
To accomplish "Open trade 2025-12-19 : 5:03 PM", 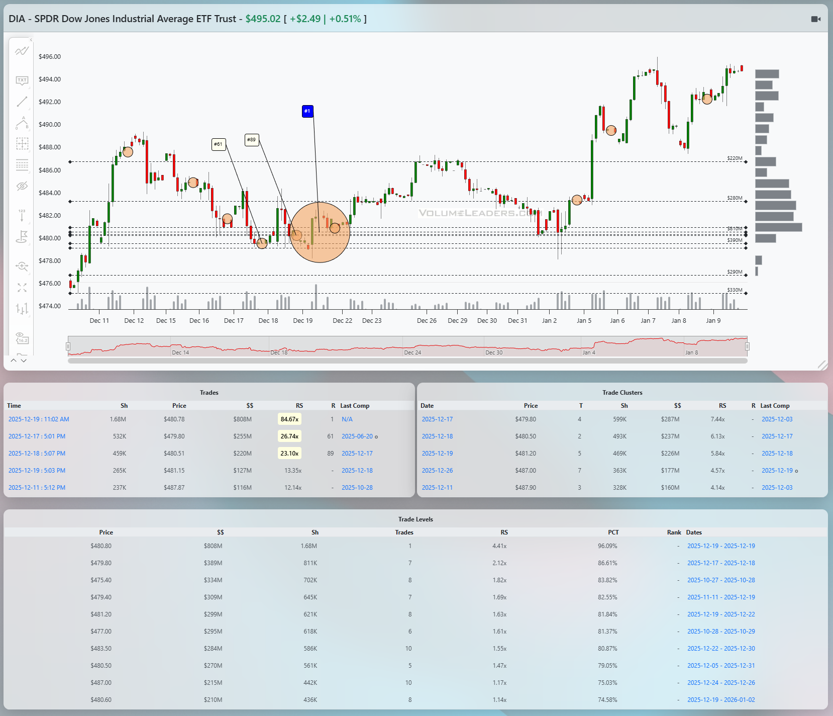I will click(37, 471).
